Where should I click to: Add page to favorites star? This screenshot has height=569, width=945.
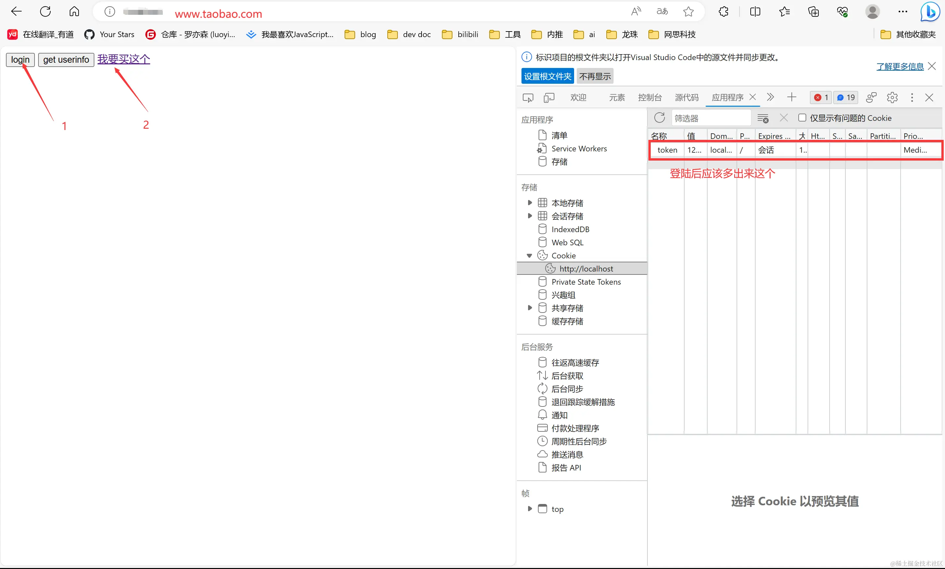point(689,12)
